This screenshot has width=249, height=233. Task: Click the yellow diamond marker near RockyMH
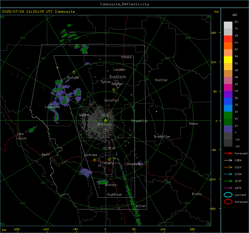[x=74, y=72]
